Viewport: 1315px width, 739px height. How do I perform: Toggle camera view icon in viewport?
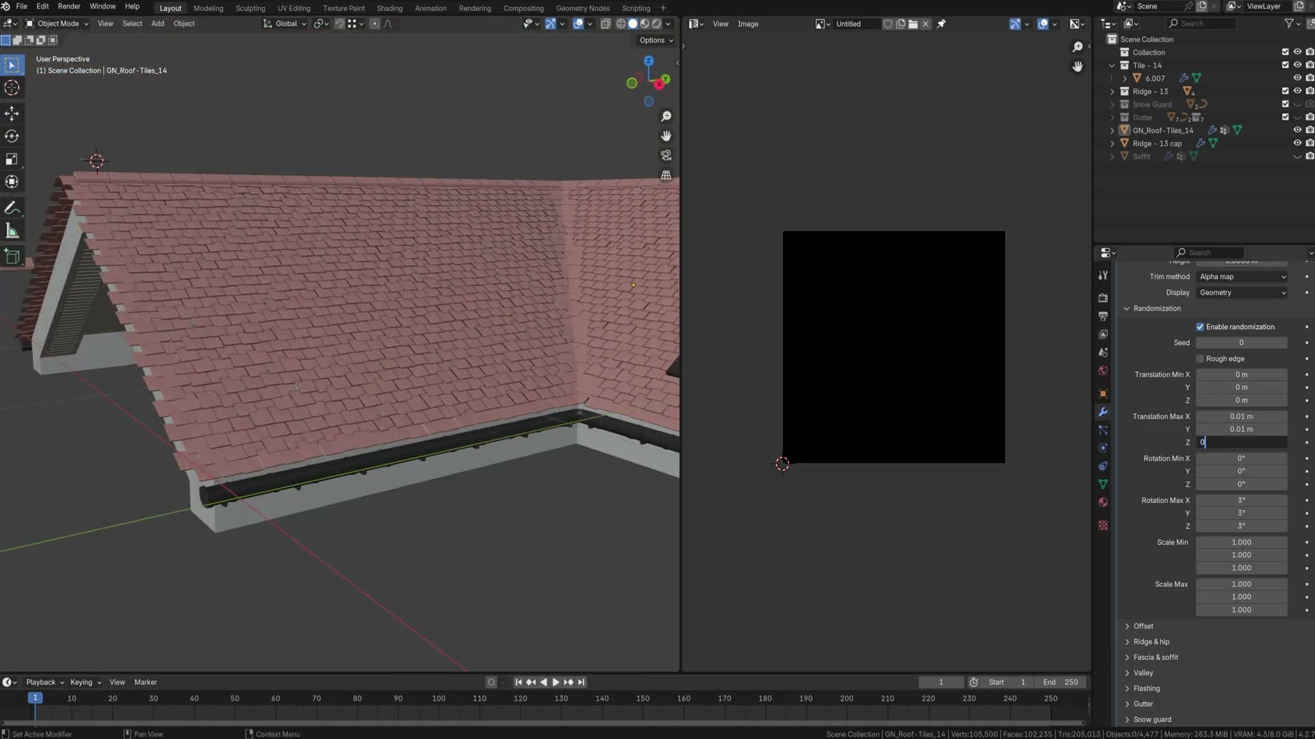point(666,155)
